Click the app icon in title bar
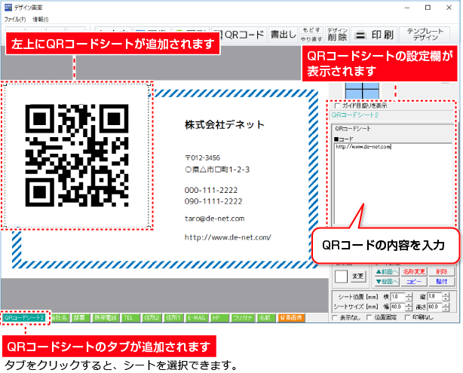 point(8,8)
